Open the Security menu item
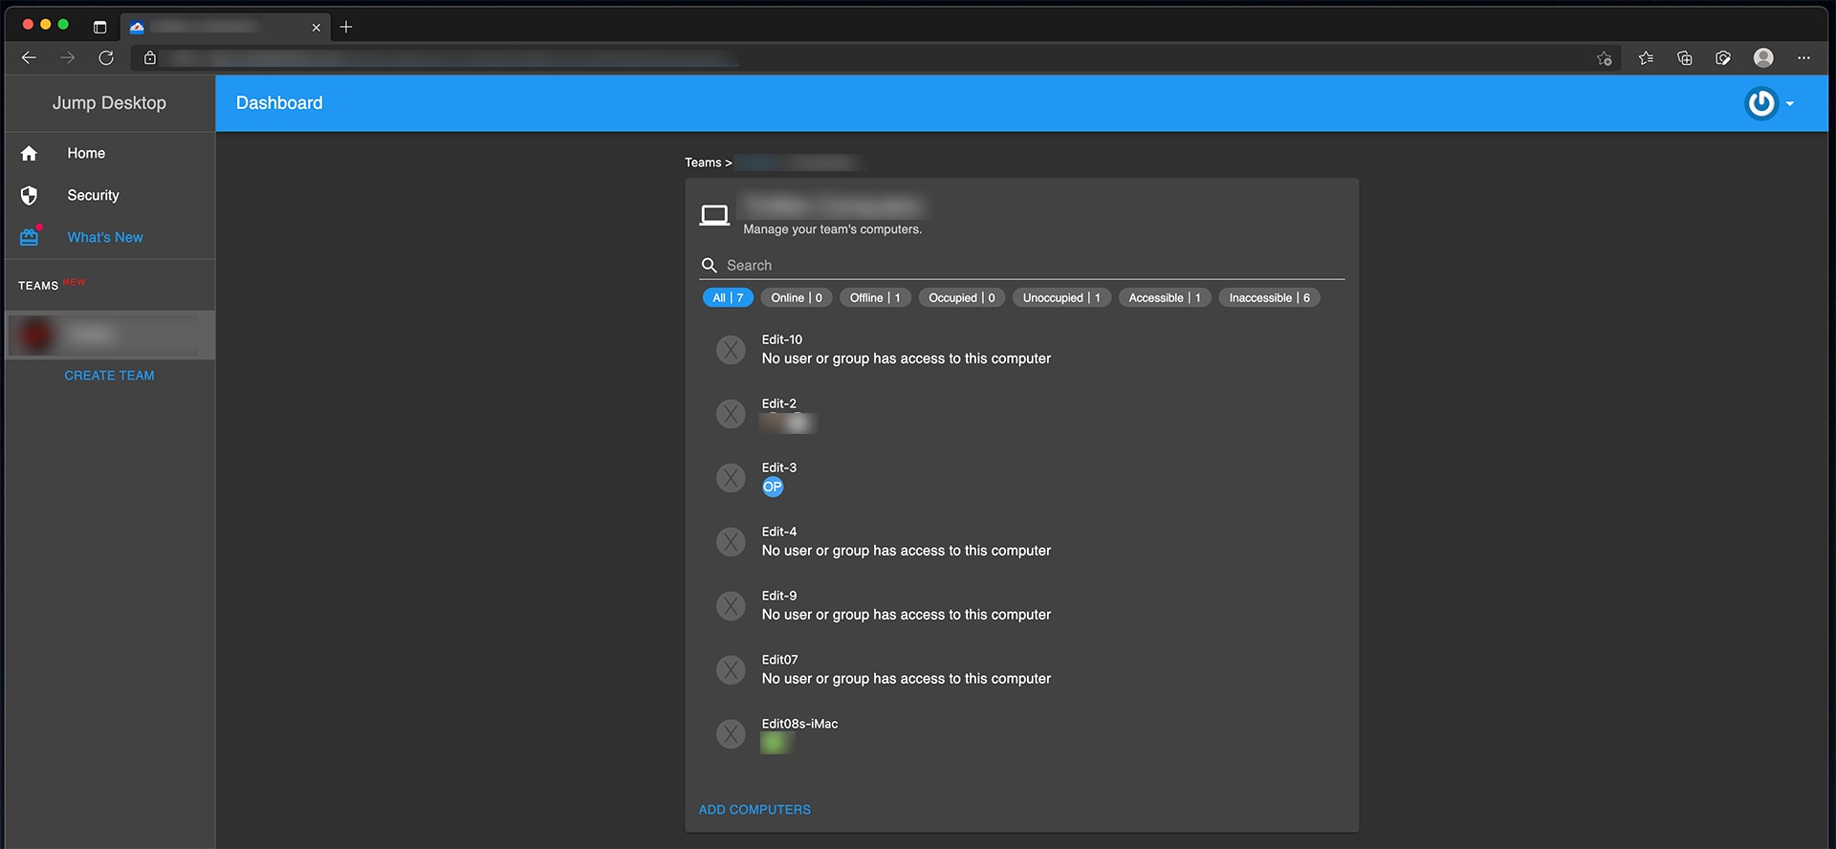 tap(110, 195)
